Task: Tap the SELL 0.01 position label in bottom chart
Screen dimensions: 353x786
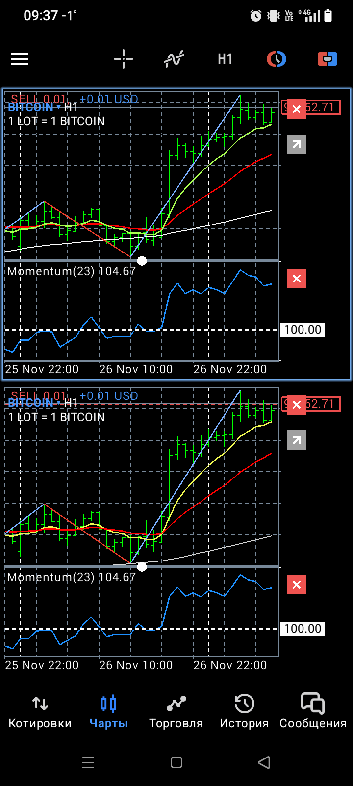Action: (38, 395)
